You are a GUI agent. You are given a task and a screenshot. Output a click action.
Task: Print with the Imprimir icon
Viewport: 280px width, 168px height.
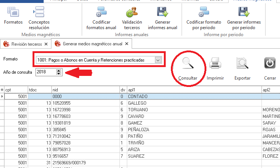pyautogui.click(x=215, y=68)
